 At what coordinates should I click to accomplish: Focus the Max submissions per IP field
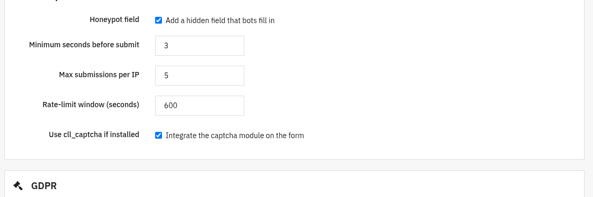point(199,75)
